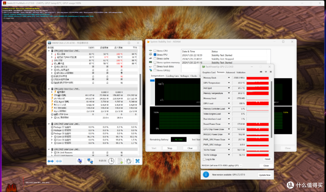Click HWiNFO network computers icon

(x=90, y=161)
